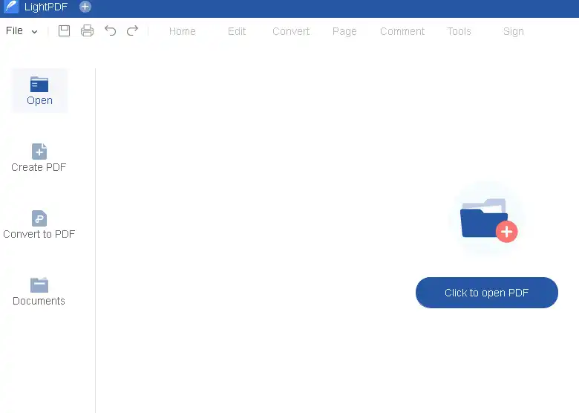Select Open in the left sidebar
Viewport: 579px width, 413px height.
click(x=39, y=91)
